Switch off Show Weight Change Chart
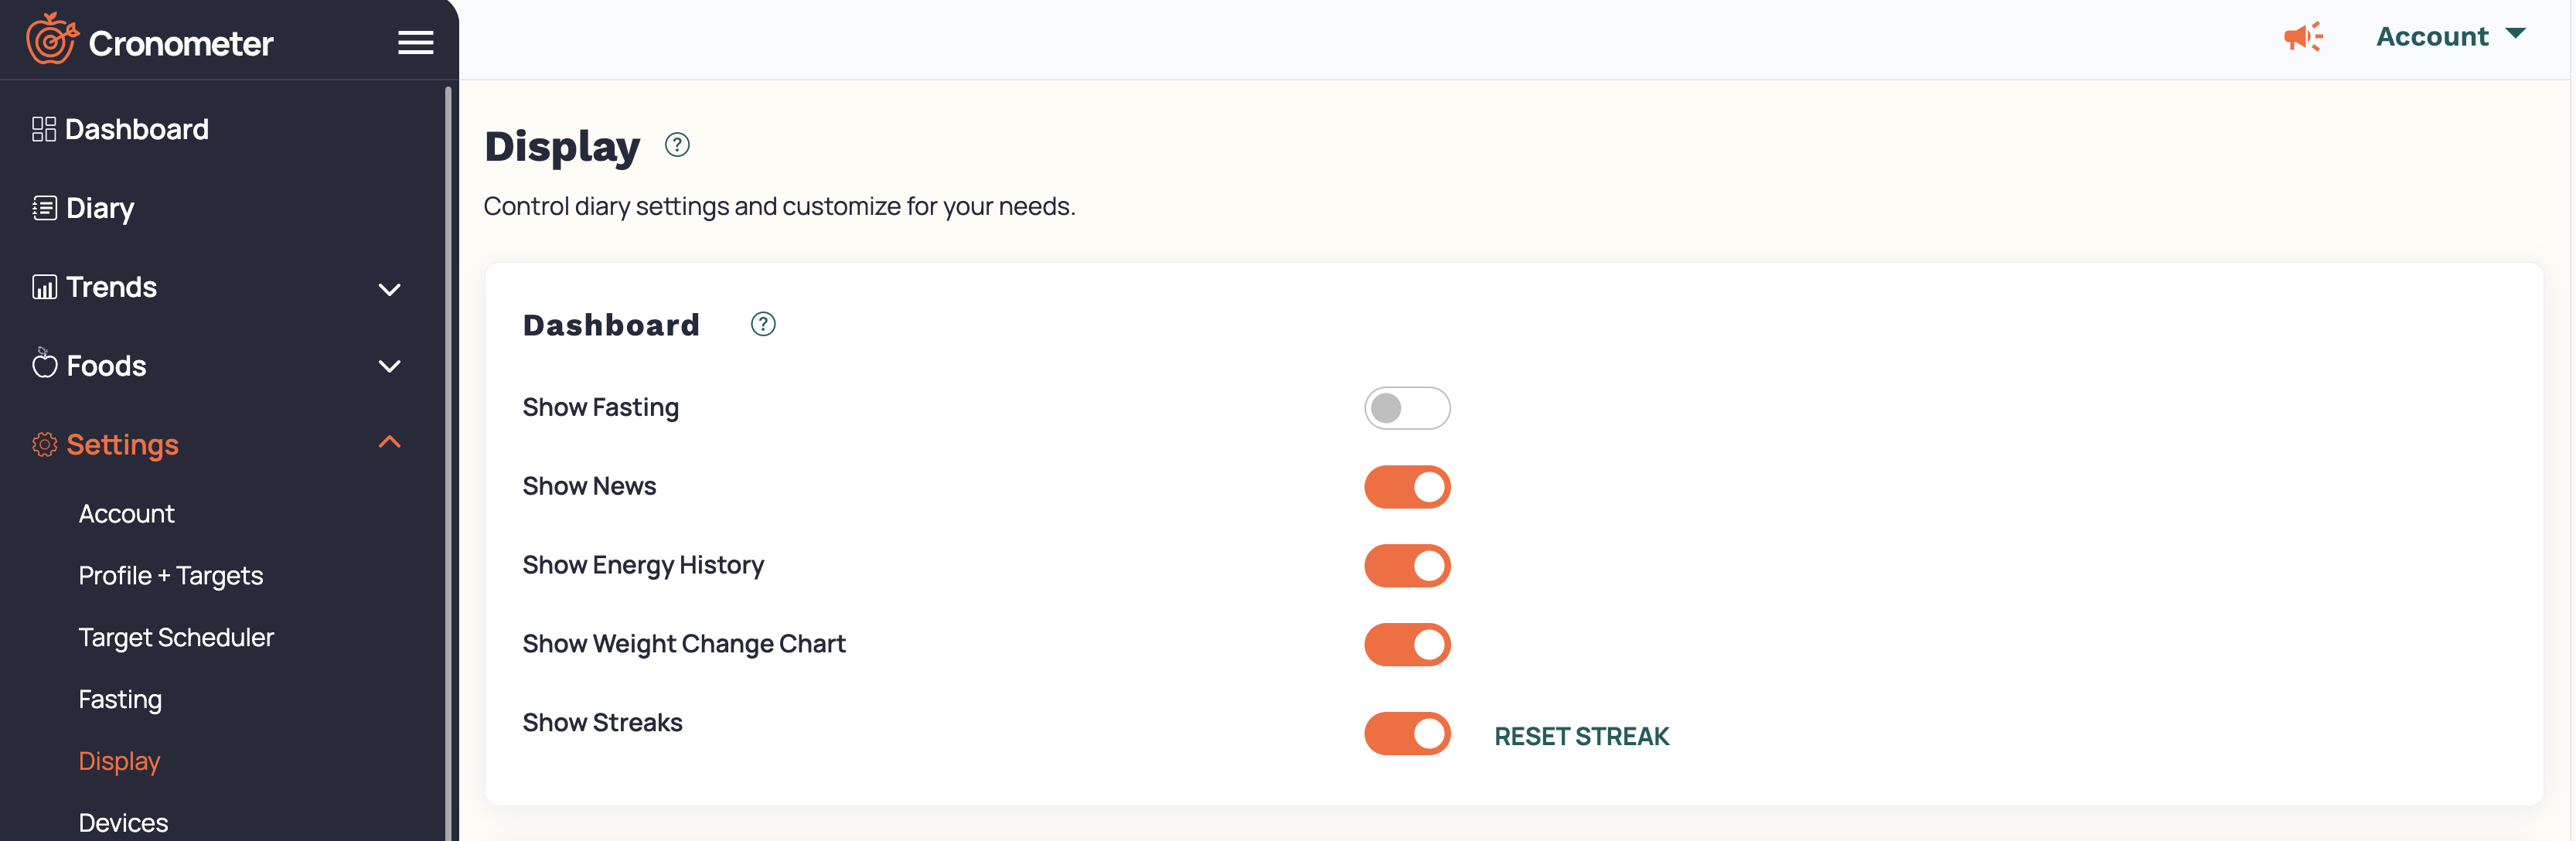 pyautogui.click(x=1407, y=645)
